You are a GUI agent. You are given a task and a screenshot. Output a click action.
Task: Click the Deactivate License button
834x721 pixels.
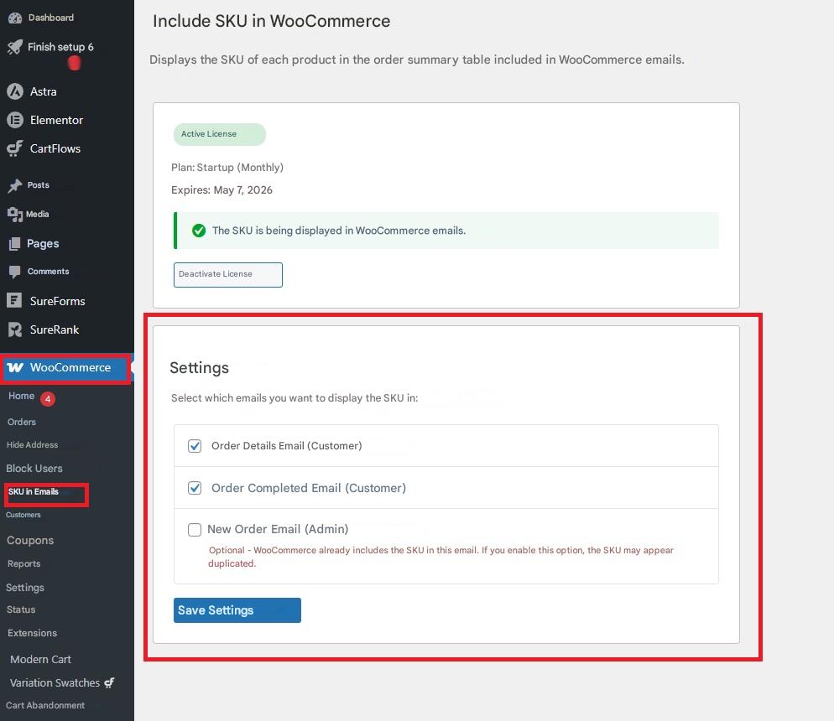tap(227, 274)
